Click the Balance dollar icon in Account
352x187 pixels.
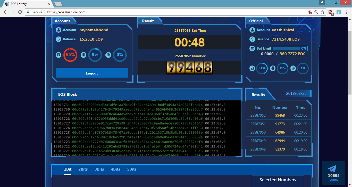tap(58, 39)
